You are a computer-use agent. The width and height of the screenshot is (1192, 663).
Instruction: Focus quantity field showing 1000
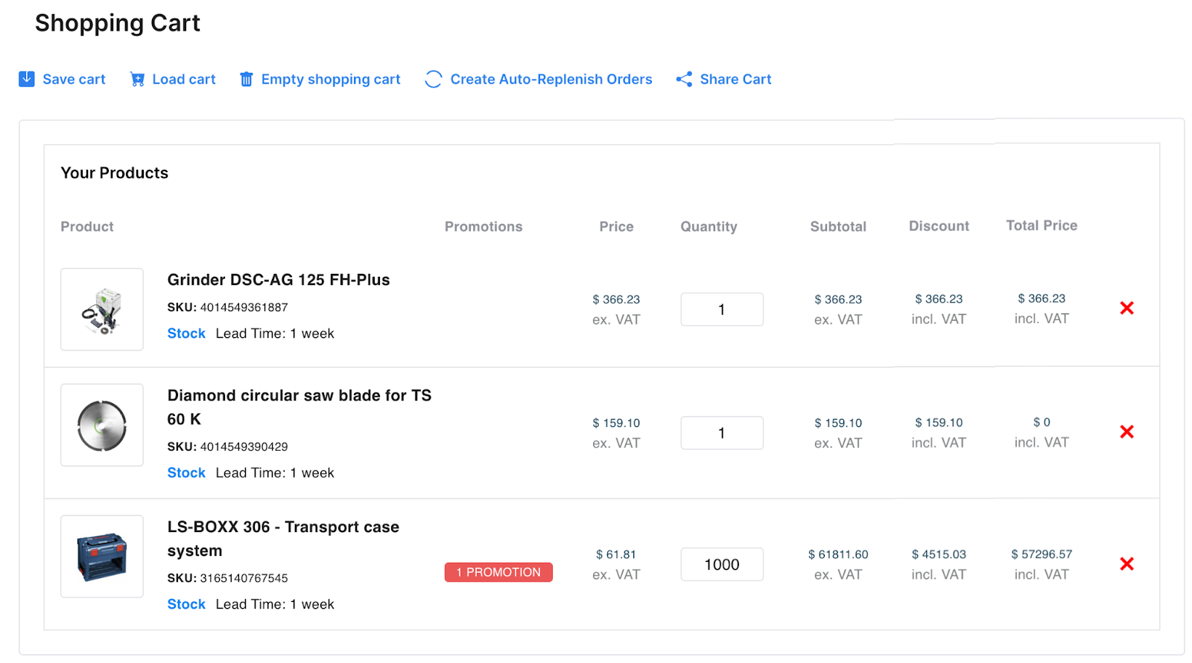click(722, 565)
